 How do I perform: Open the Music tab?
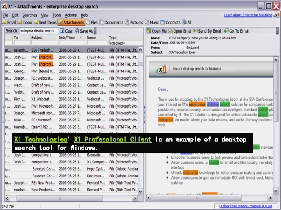[x=152, y=22]
